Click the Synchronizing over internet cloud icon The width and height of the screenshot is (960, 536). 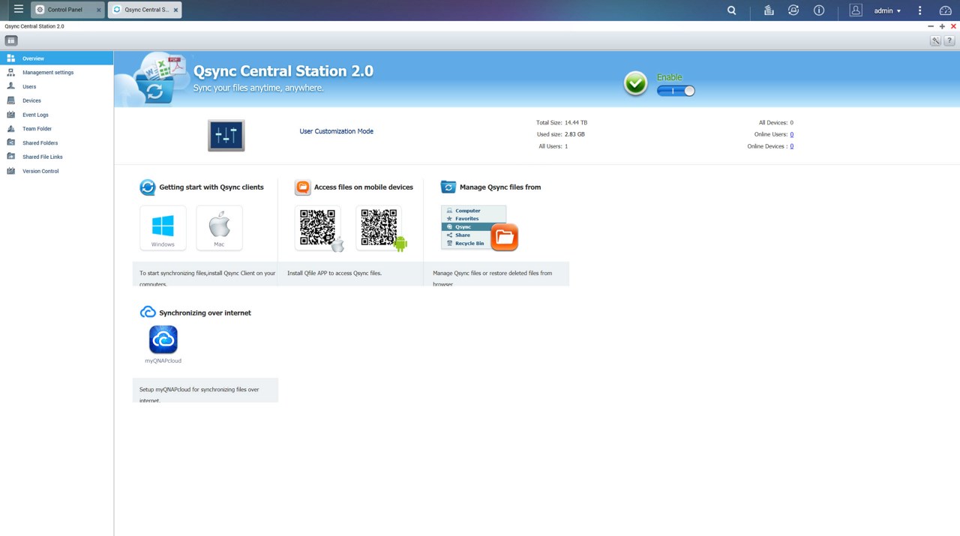click(x=148, y=313)
